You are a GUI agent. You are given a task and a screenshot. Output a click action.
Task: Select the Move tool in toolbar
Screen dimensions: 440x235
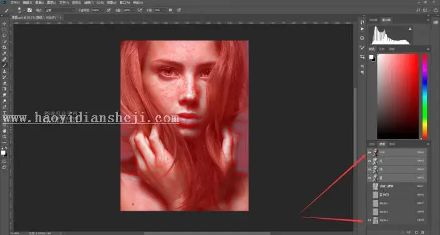click(4, 24)
